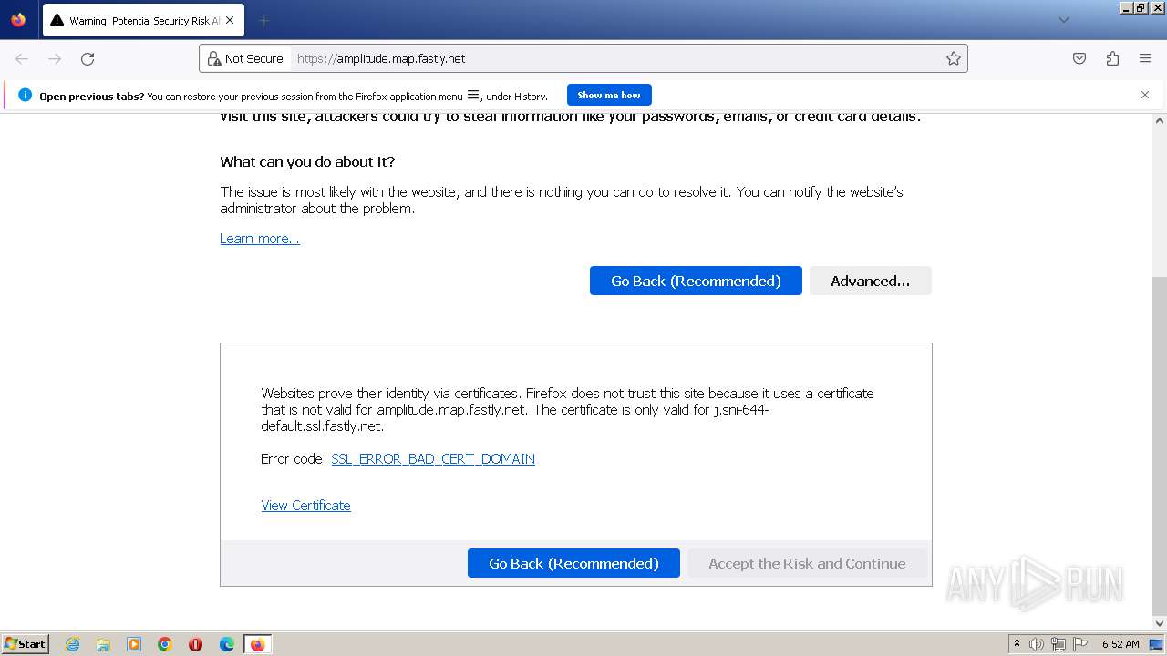1167x656 pixels.
Task: Open File Explorer from taskbar
Action: point(103,644)
